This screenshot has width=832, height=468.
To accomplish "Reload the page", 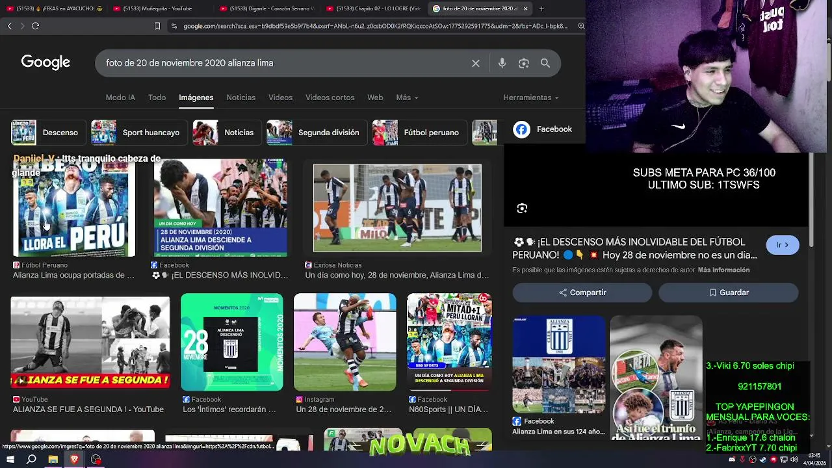I will coord(35,26).
